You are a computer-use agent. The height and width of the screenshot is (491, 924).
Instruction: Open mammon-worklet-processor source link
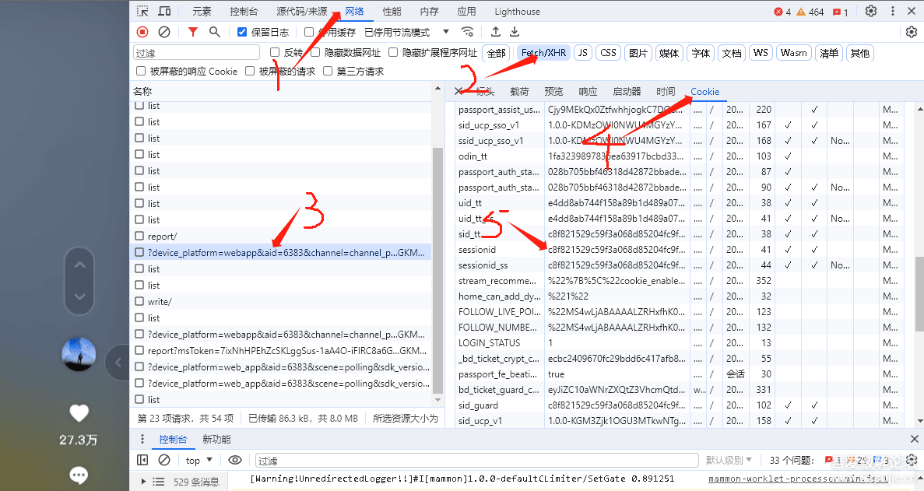pos(798,479)
